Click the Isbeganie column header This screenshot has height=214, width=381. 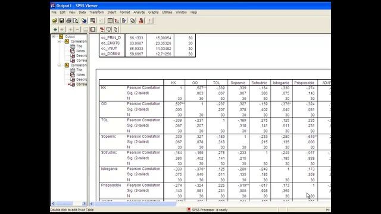tap(281, 83)
